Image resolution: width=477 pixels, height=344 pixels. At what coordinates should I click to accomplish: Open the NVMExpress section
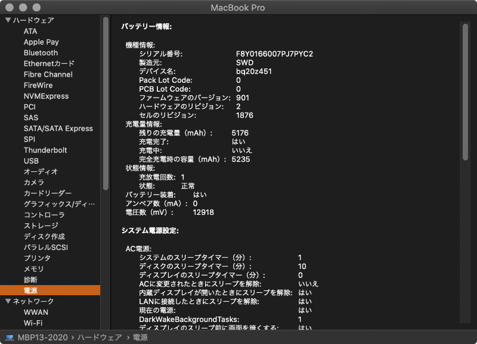[45, 96]
